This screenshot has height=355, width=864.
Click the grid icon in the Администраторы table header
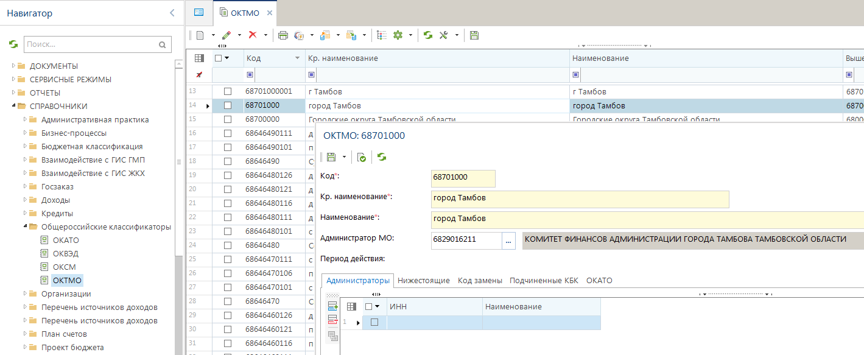[351, 306]
